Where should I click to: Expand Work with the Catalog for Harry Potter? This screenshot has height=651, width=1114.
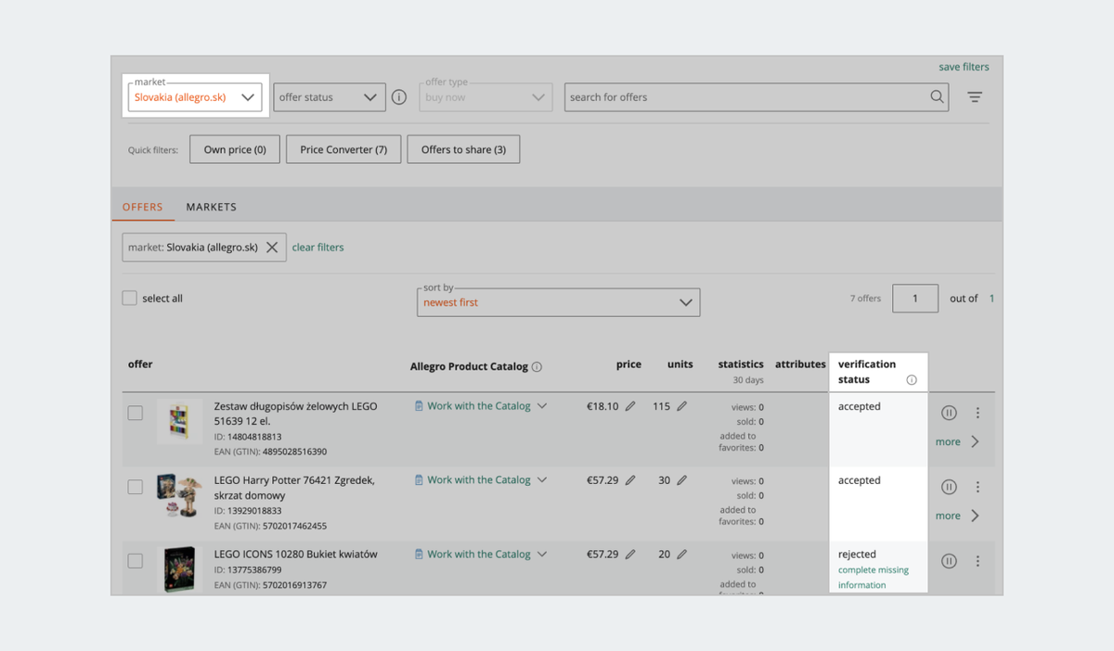(481, 480)
